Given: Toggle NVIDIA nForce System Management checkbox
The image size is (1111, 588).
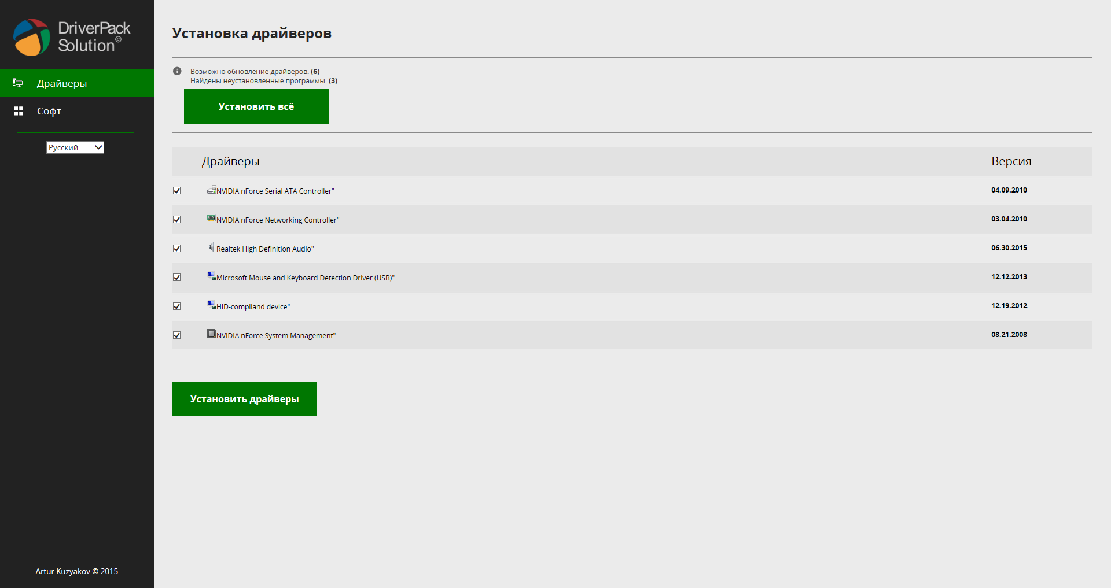Looking at the screenshot, I should coord(177,335).
